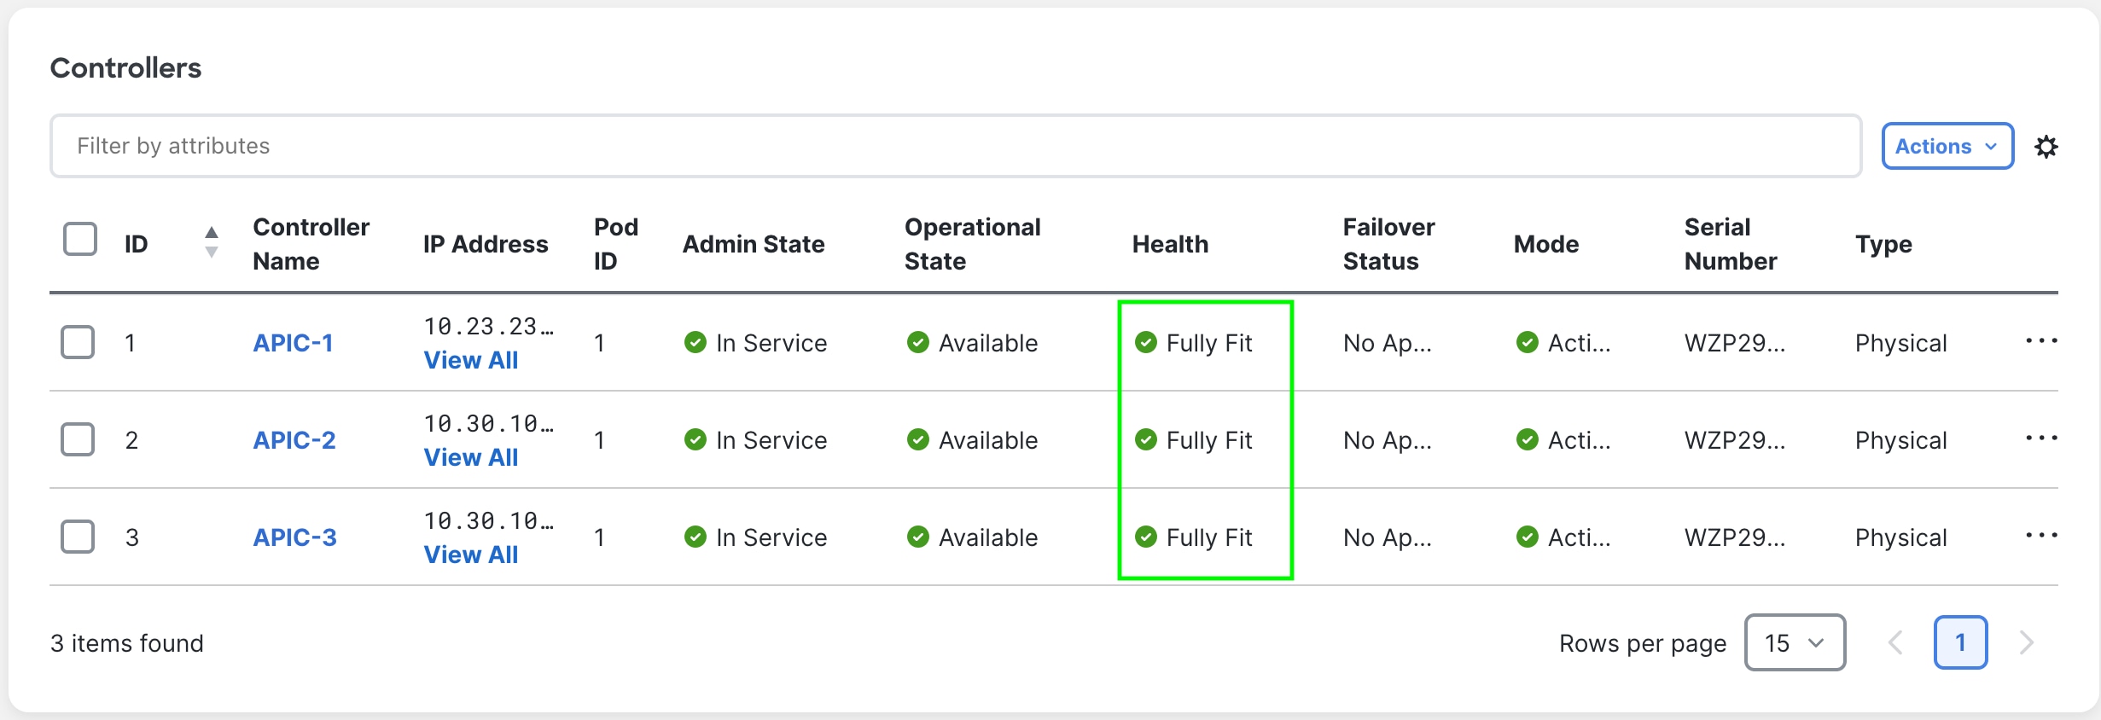This screenshot has width=2101, height=720.
Task: Open the row options menu for APIC-1
Action: click(x=2041, y=341)
